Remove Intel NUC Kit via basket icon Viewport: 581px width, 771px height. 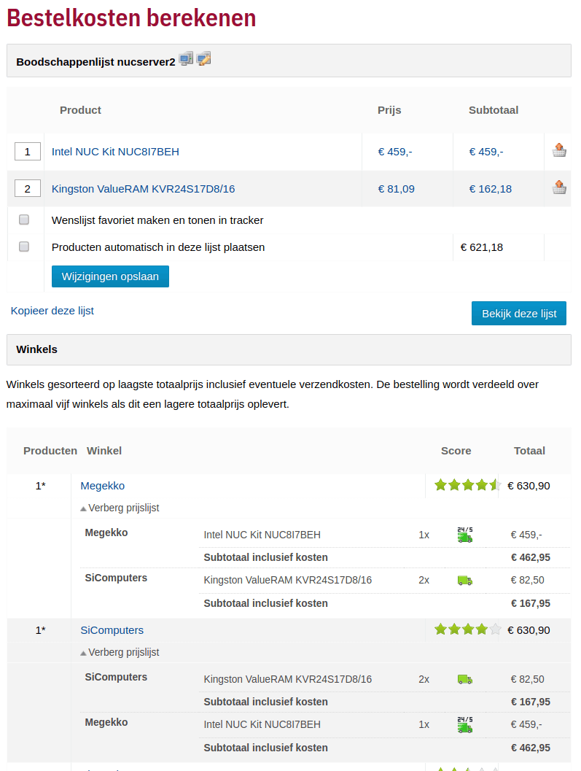click(x=559, y=151)
